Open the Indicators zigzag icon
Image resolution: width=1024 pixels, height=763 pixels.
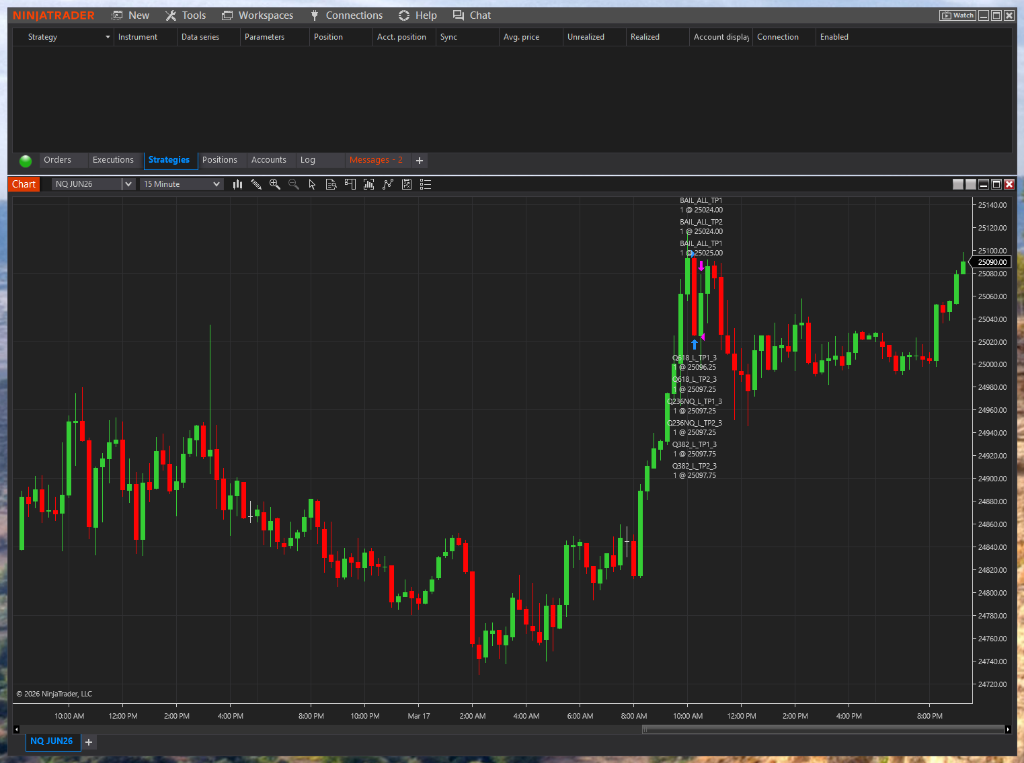pyautogui.click(x=388, y=184)
